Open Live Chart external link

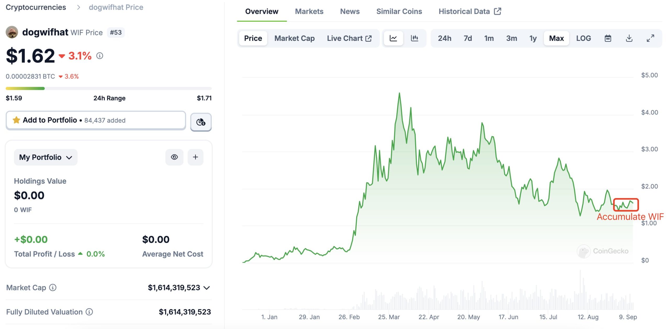(349, 38)
